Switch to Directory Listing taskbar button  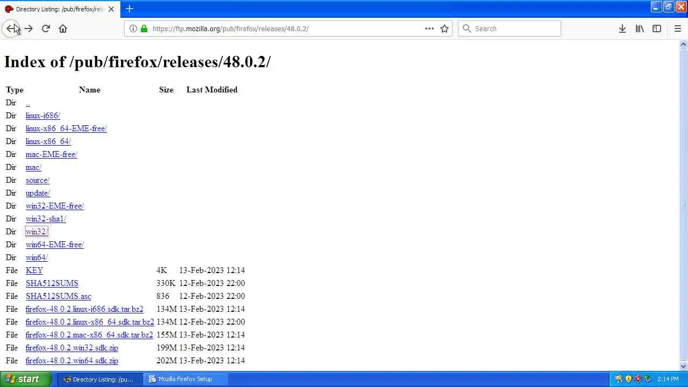(100, 379)
